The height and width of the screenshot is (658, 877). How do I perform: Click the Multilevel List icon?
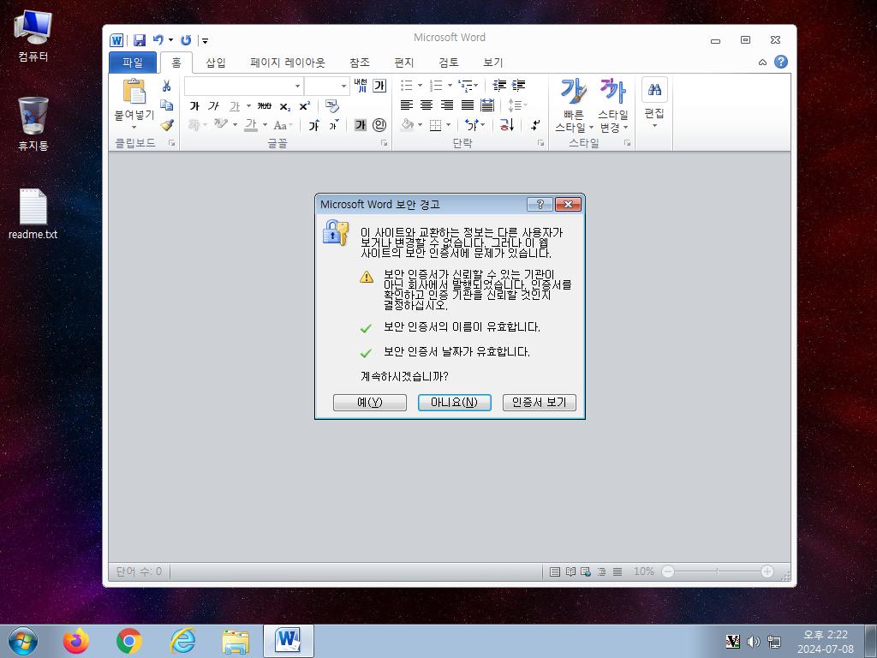[465, 85]
